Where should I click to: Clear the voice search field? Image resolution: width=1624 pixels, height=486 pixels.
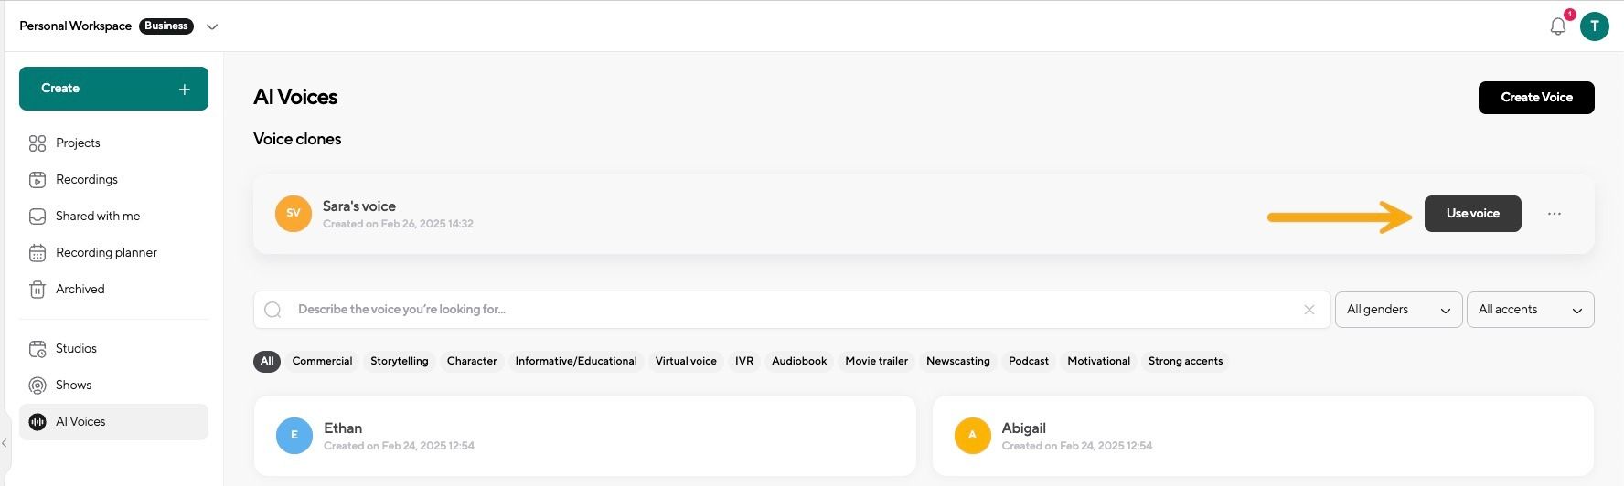[x=1309, y=310]
